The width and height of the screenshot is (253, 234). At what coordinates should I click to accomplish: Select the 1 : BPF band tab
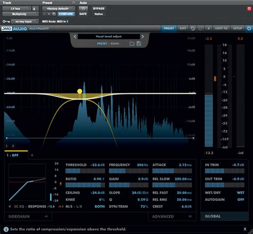point(16,155)
